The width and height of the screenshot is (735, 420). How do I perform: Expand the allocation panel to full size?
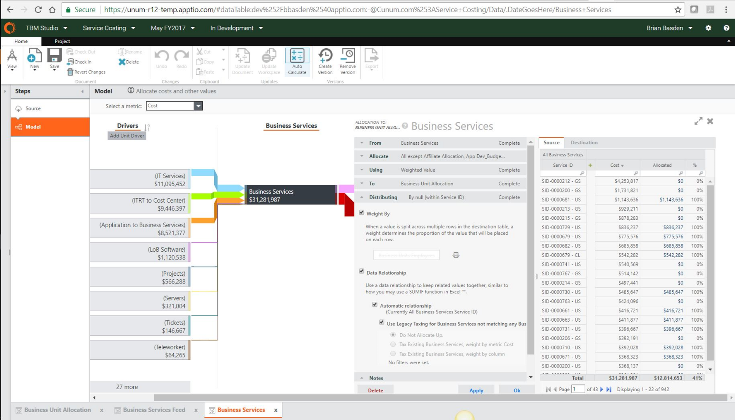click(x=698, y=121)
